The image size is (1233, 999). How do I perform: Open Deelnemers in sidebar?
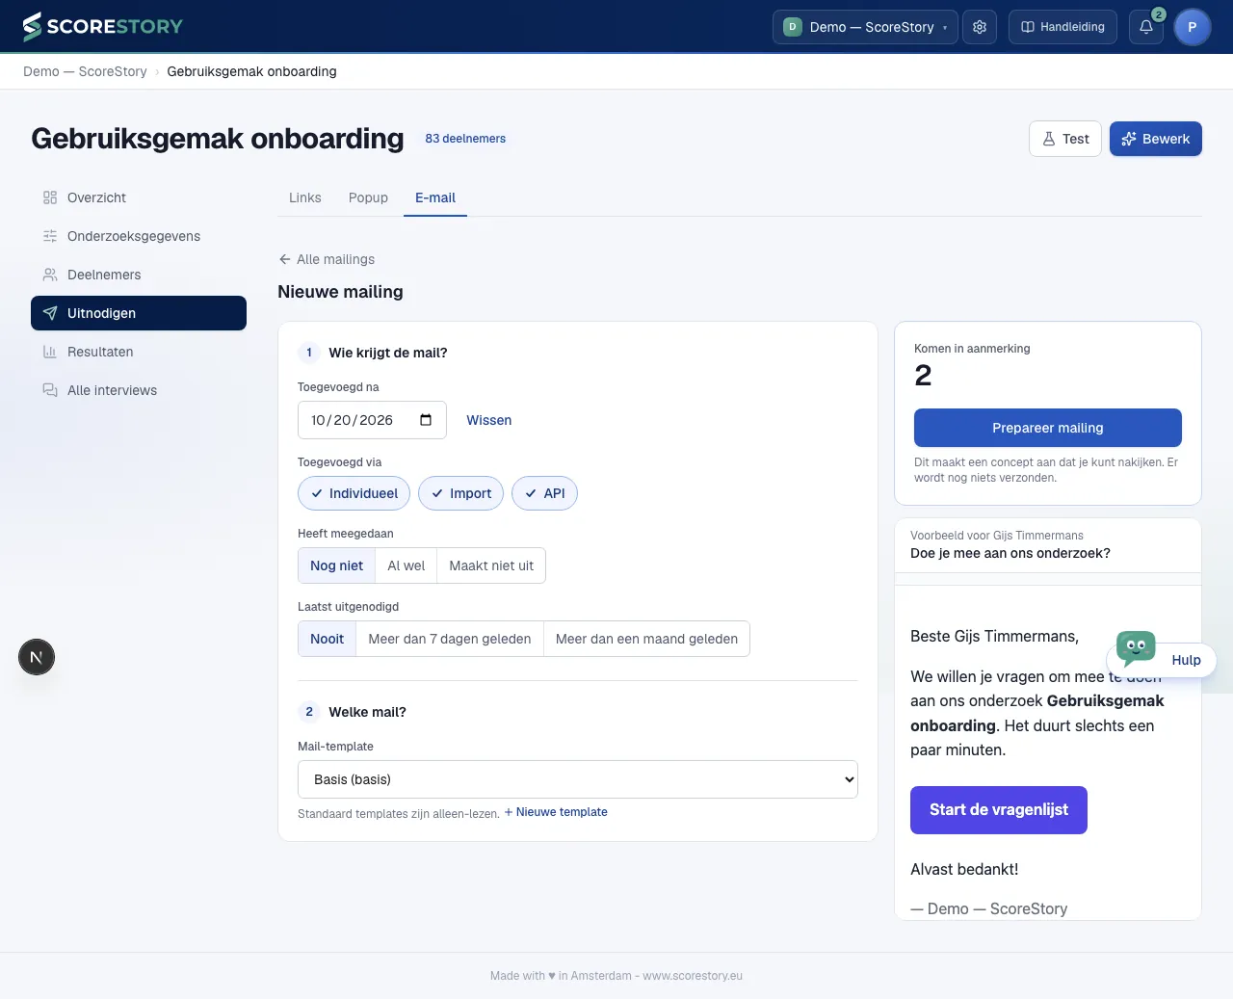pos(139,275)
